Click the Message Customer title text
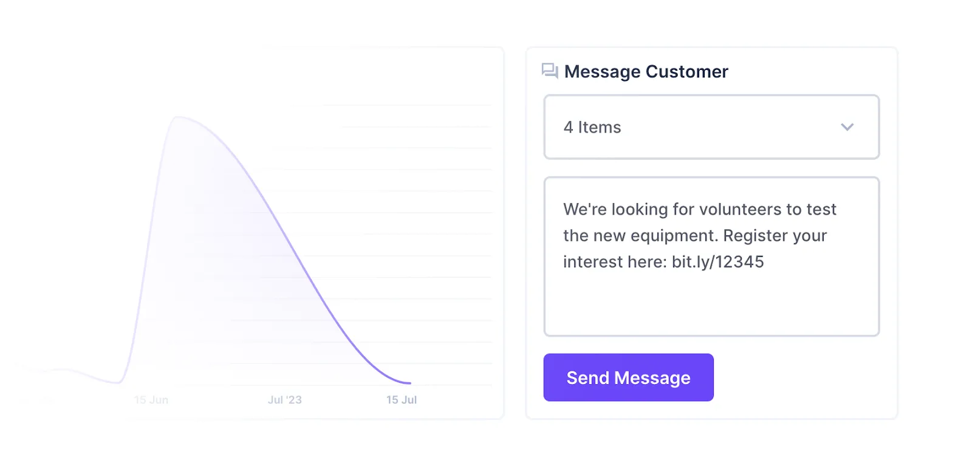Image resolution: width=972 pixels, height=454 pixels. 646,71
